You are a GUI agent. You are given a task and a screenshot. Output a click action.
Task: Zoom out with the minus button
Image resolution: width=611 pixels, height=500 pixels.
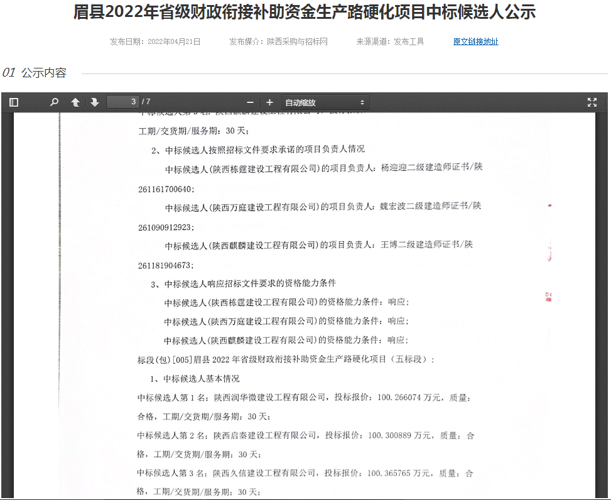pyautogui.click(x=250, y=102)
